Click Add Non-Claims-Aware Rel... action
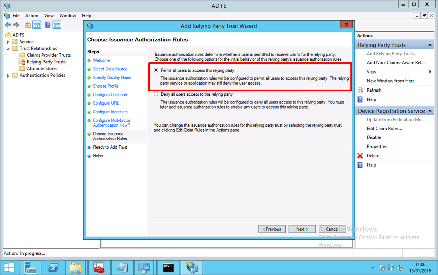438x275 pixels. 396,62
